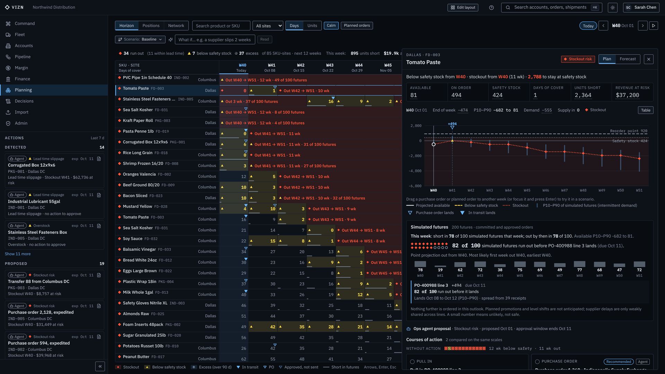
Task: Expand Show 11 more detected actions
Action: [18, 254]
